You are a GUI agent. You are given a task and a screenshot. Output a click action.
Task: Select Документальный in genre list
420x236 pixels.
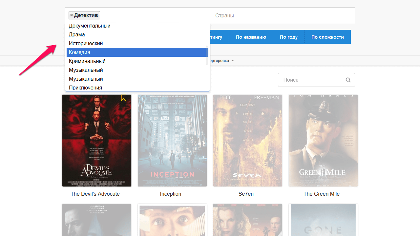[x=137, y=26]
